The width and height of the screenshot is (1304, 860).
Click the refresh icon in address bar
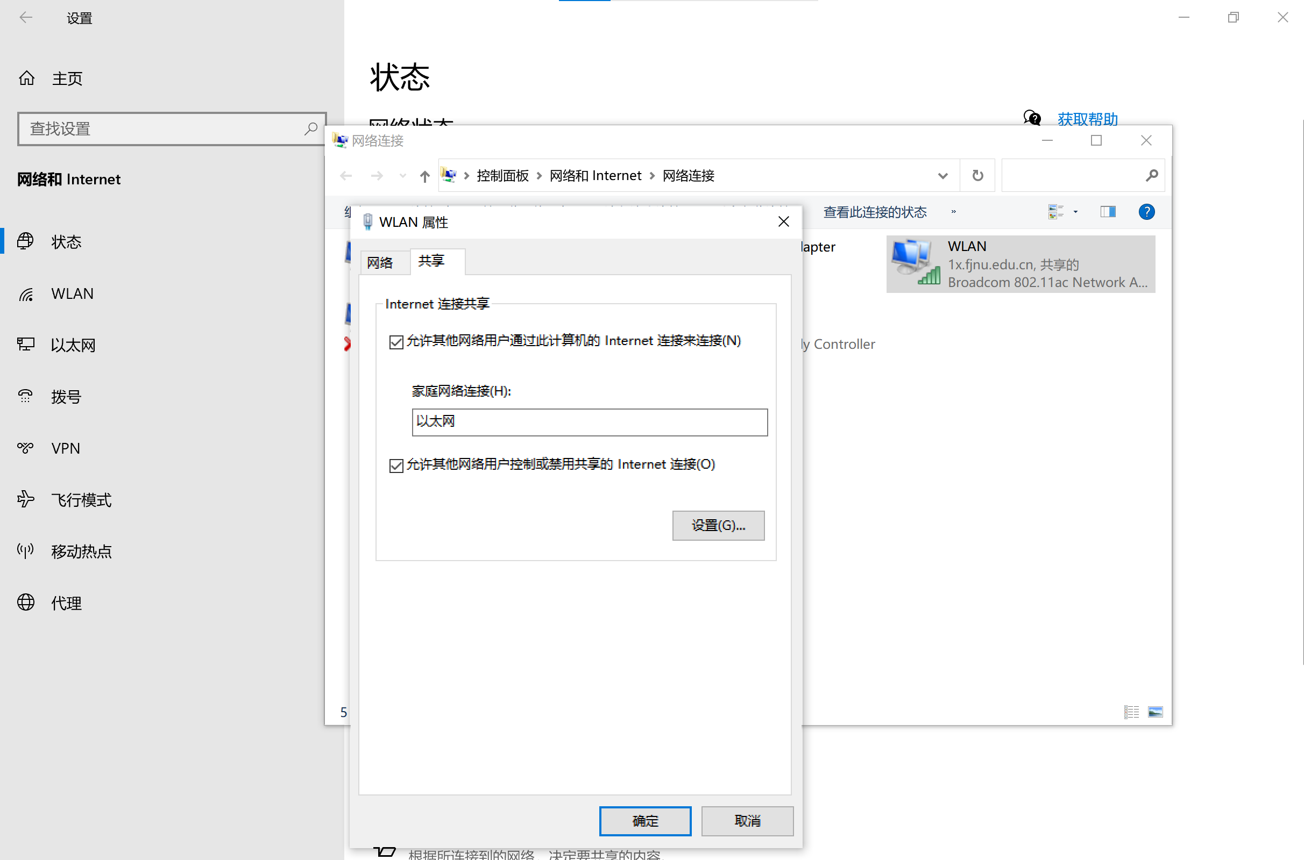[977, 176]
